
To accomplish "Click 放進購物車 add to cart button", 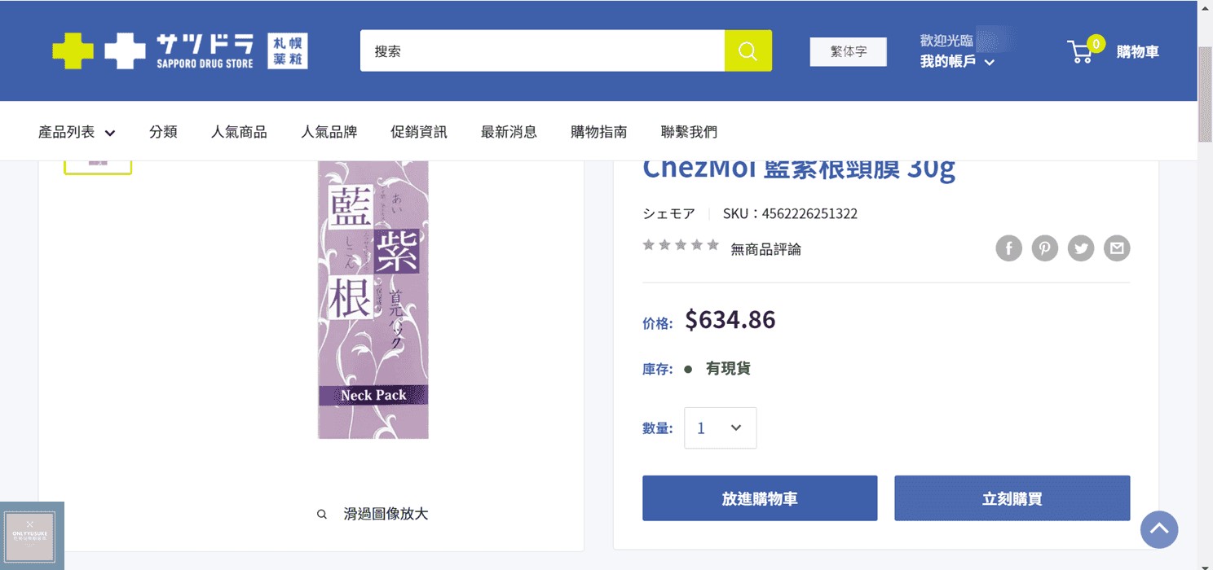I will [x=759, y=498].
